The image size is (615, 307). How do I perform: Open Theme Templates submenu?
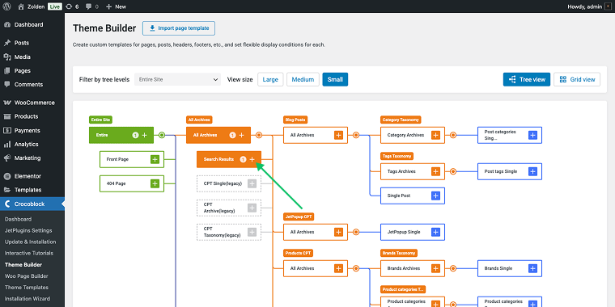(26, 288)
